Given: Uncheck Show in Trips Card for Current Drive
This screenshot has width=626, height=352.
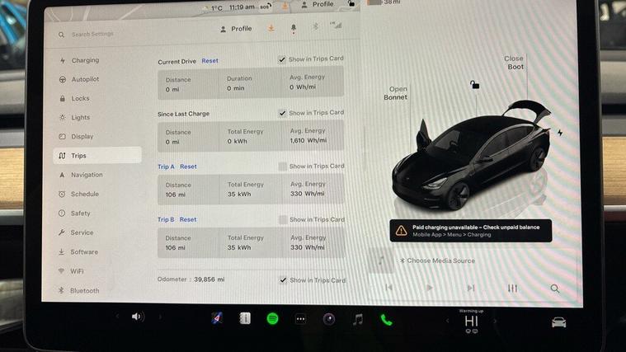Looking at the screenshot, I should coord(282,59).
